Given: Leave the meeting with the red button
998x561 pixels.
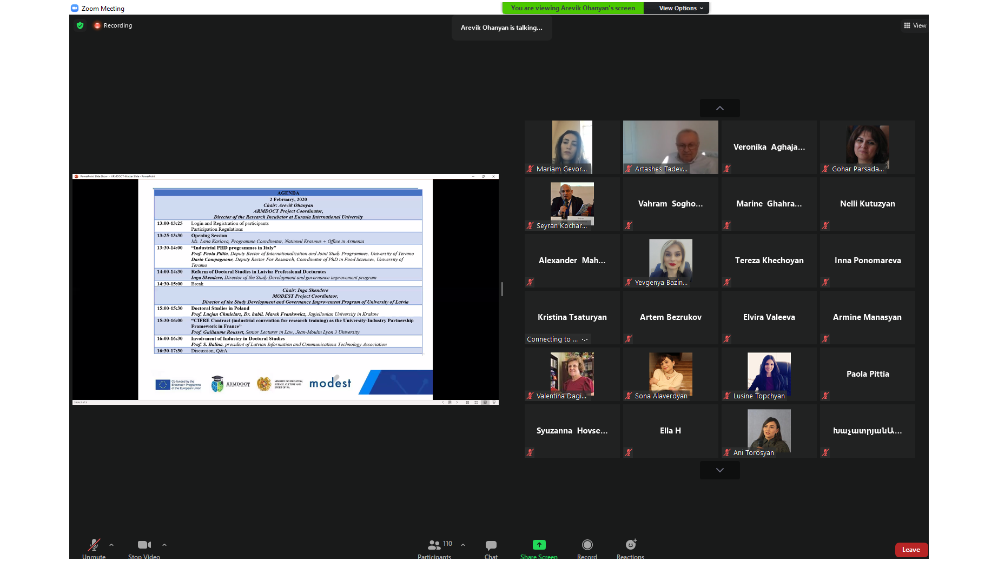Looking at the screenshot, I should click(911, 550).
